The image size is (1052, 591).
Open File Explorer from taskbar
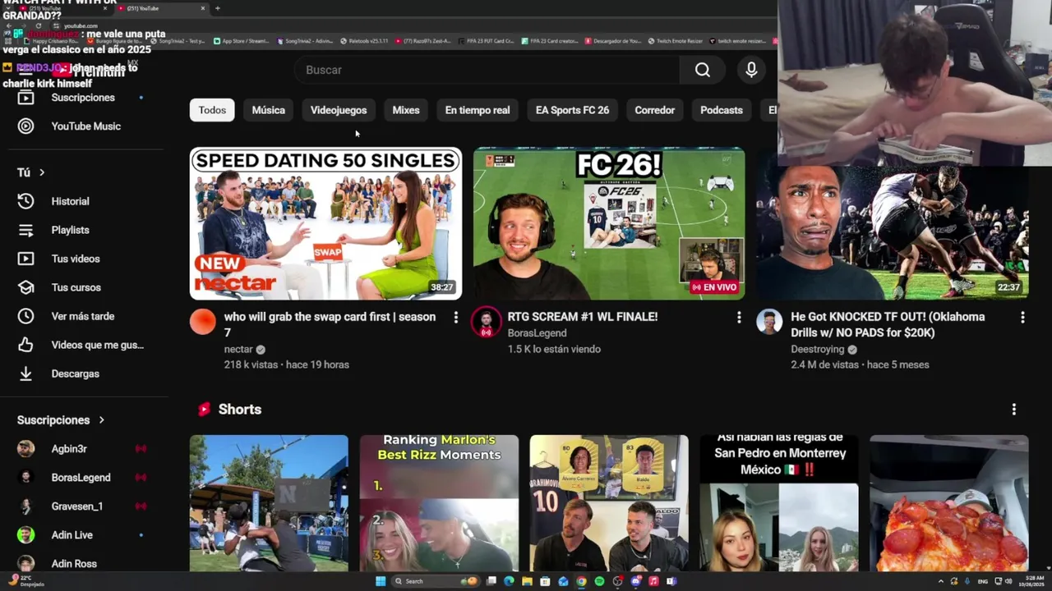[527, 581]
